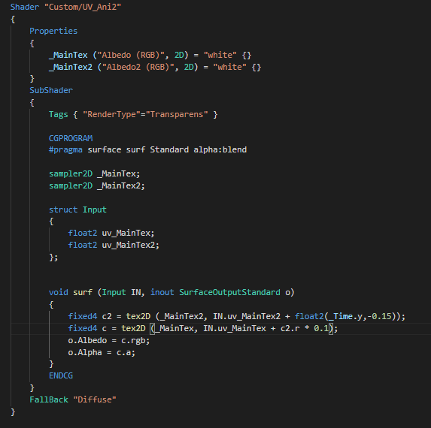Click sampler2D _MainTex; declaration

pos(94,173)
